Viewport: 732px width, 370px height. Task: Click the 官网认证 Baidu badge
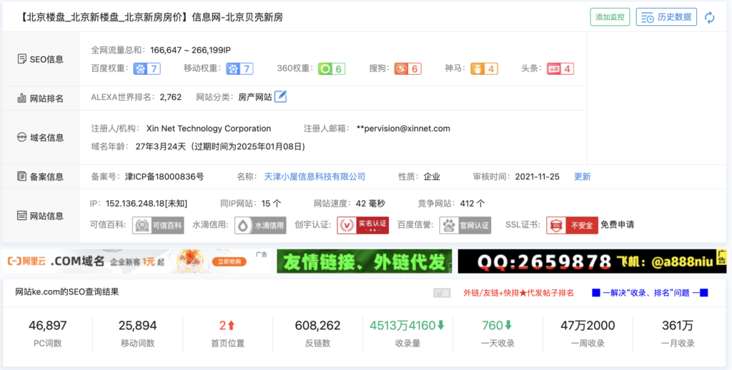(465, 225)
